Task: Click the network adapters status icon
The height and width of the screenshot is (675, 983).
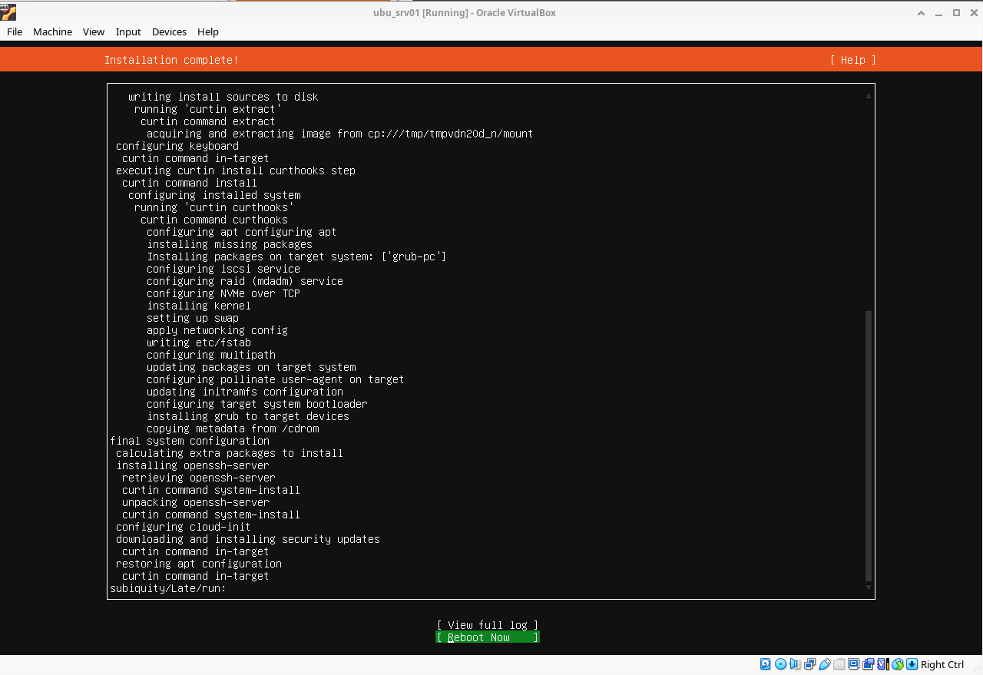Action: [x=810, y=664]
